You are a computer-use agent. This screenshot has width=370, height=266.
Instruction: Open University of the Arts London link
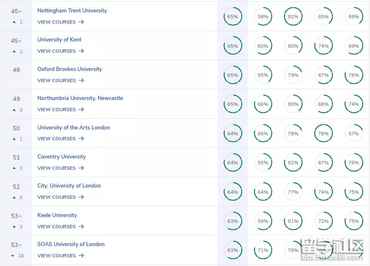click(74, 127)
